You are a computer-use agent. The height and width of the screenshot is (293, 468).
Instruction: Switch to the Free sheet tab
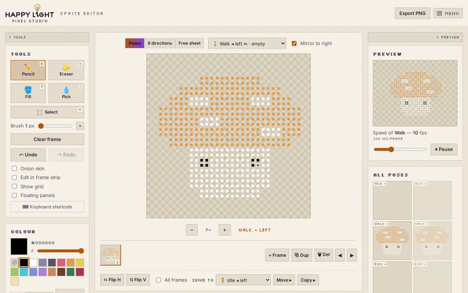(x=190, y=43)
